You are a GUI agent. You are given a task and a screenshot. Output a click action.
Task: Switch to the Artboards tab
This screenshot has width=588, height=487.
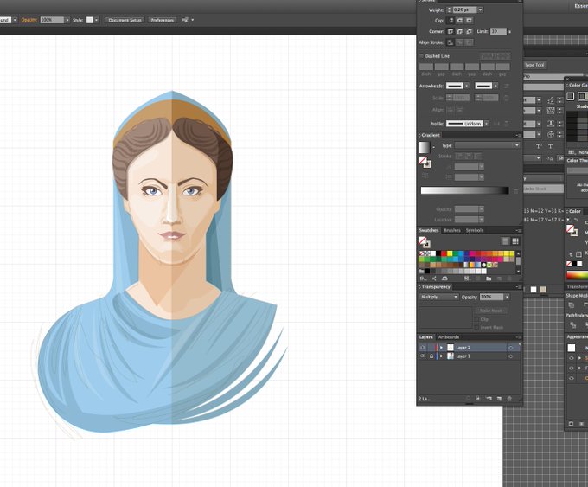tap(449, 337)
